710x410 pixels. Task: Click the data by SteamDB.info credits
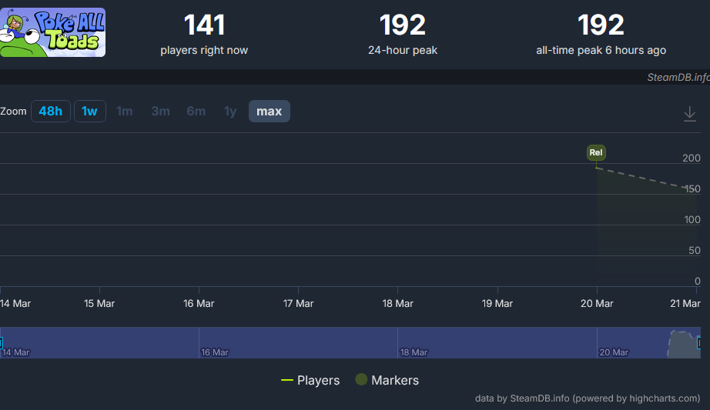pyautogui.click(x=588, y=398)
